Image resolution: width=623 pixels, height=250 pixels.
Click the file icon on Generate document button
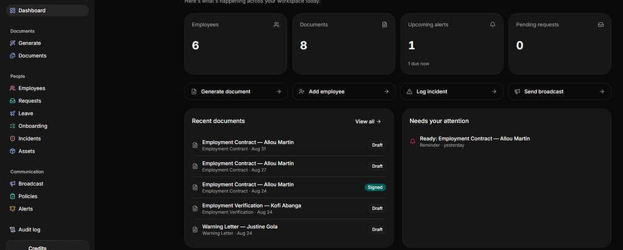[x=194, y=92]
